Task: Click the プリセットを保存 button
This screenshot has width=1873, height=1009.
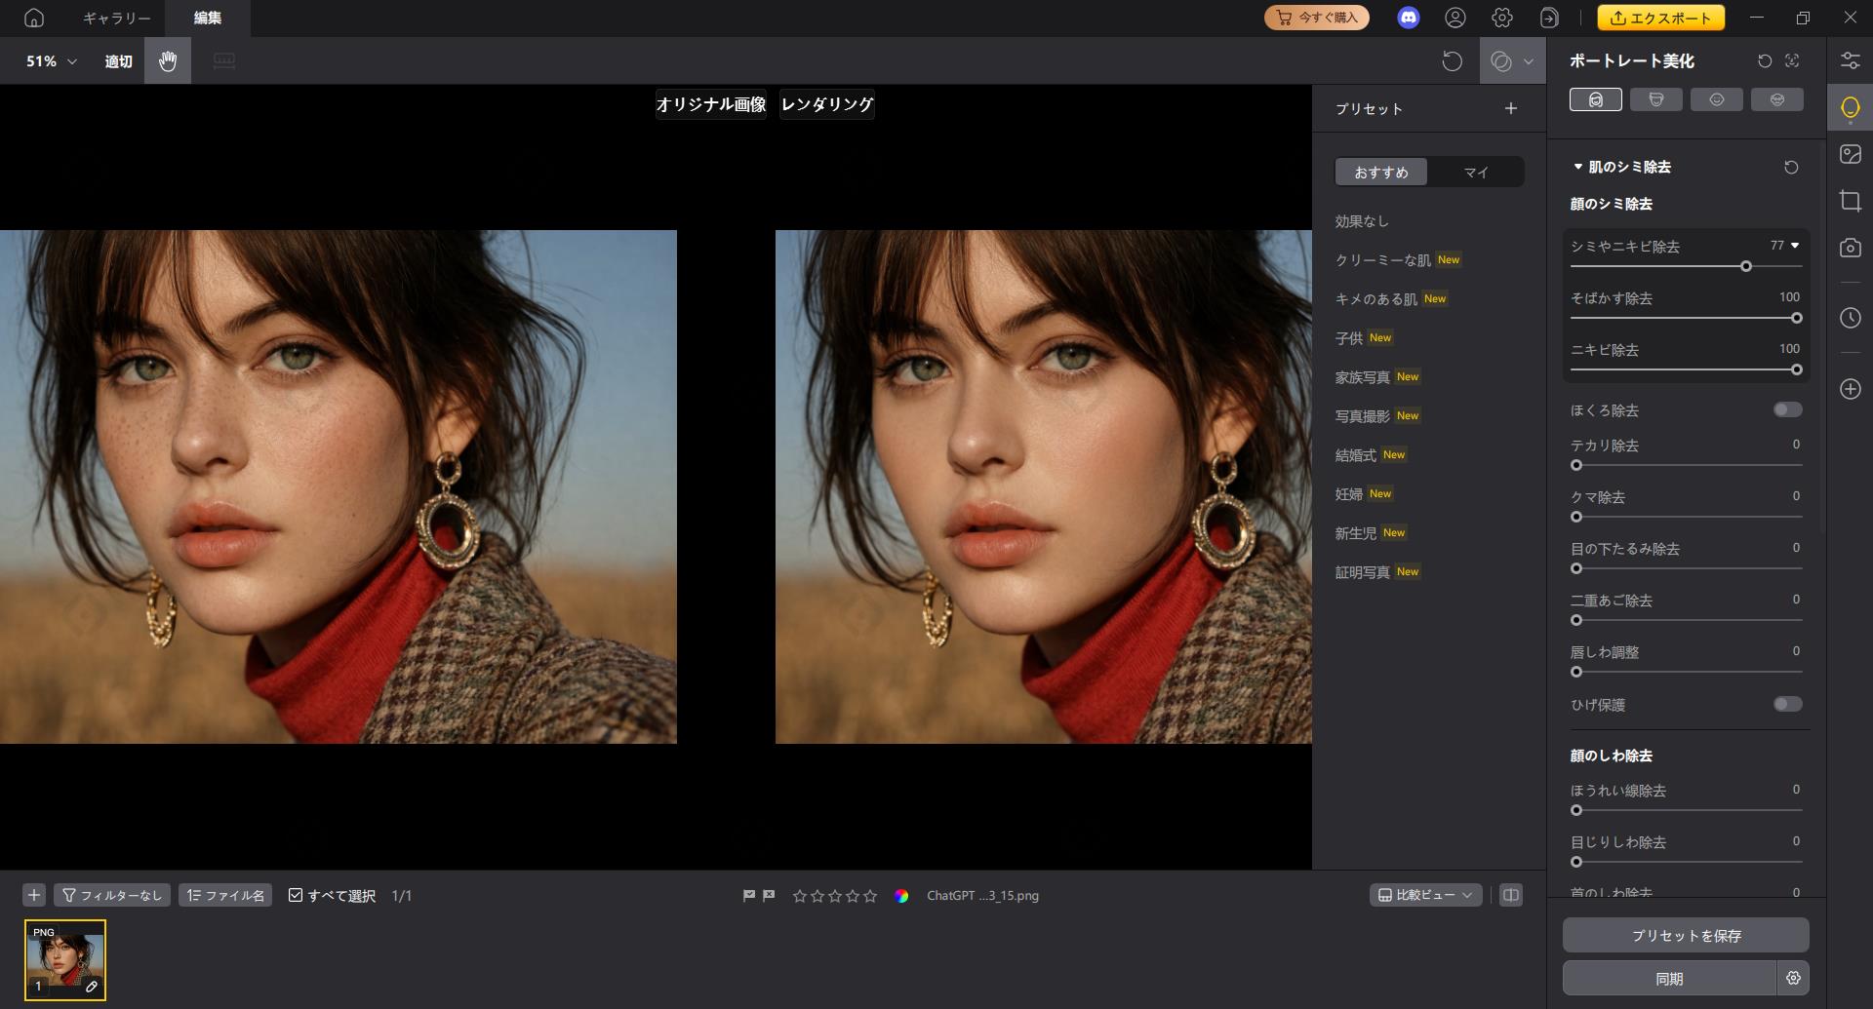Action: (x=1686, y=935)
